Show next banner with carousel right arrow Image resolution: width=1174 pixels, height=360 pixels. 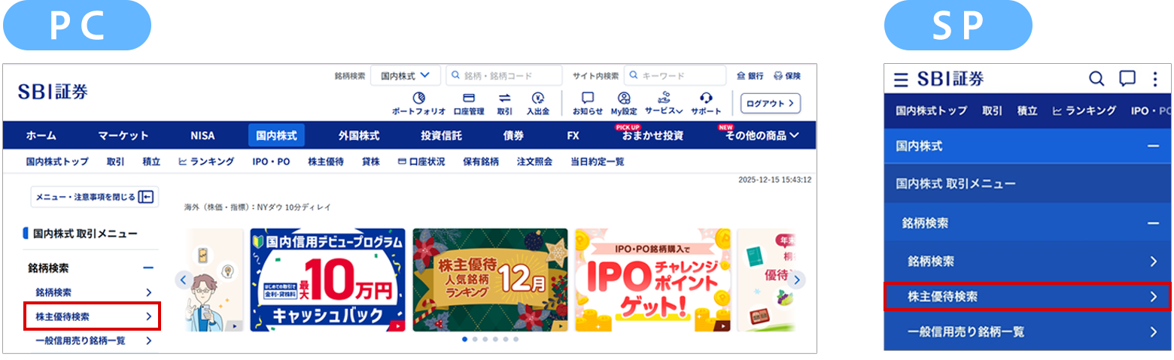click(797, 280)
